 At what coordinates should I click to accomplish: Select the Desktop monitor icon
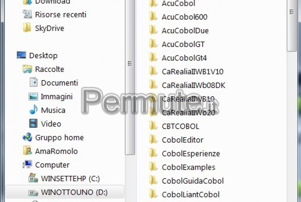(x=21, y=55)
